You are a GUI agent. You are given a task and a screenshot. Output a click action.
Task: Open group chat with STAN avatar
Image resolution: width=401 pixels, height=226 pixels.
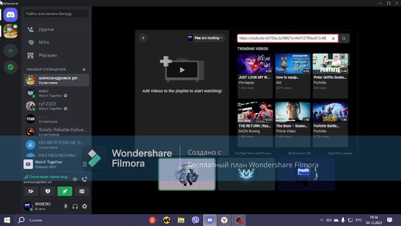pos(56,119)
